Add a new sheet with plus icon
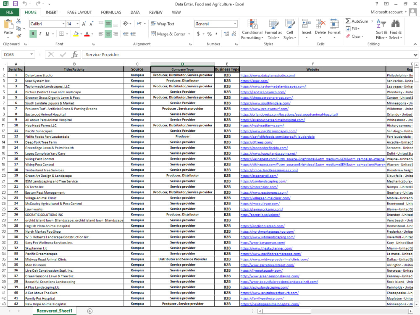 point(90,311)
